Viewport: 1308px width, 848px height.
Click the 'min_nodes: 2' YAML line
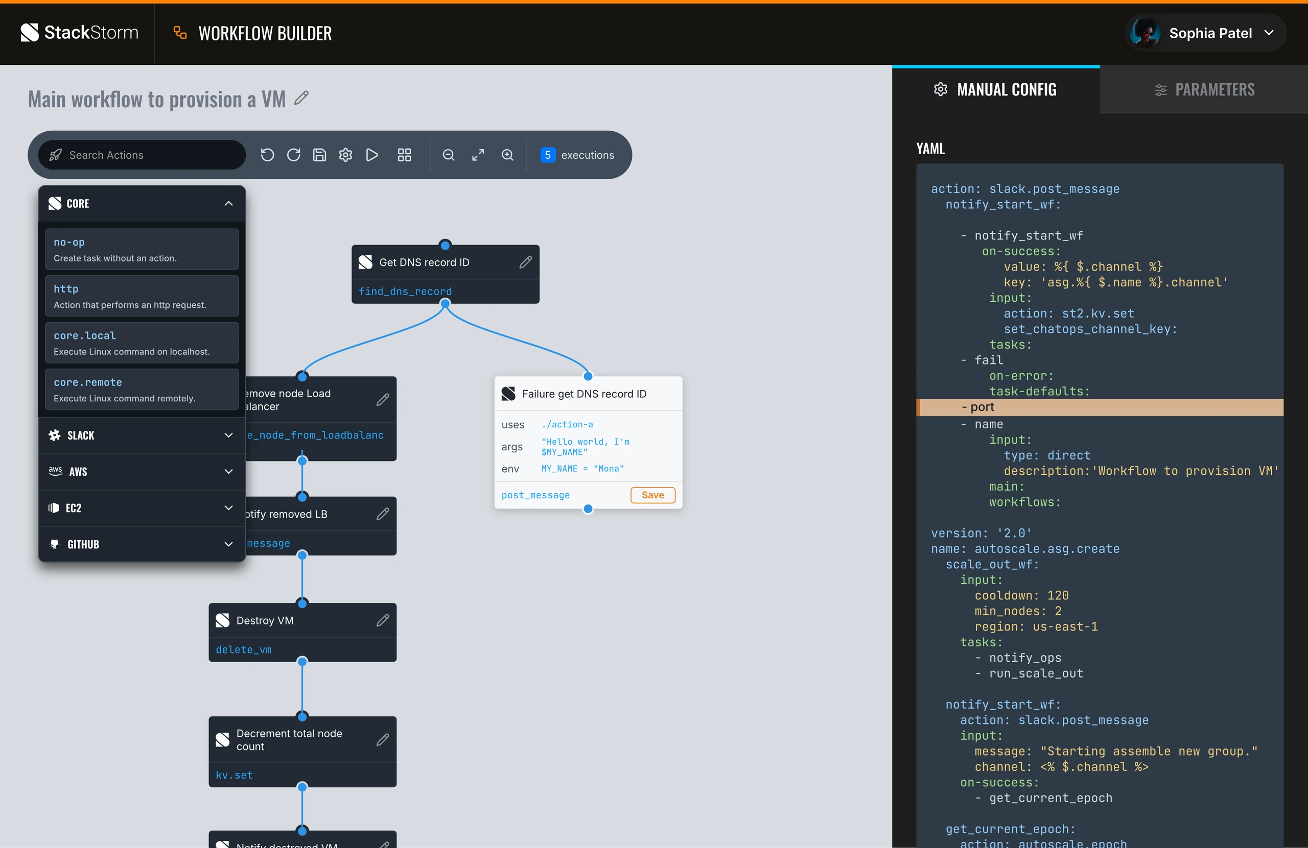(x=1018, y=611)
